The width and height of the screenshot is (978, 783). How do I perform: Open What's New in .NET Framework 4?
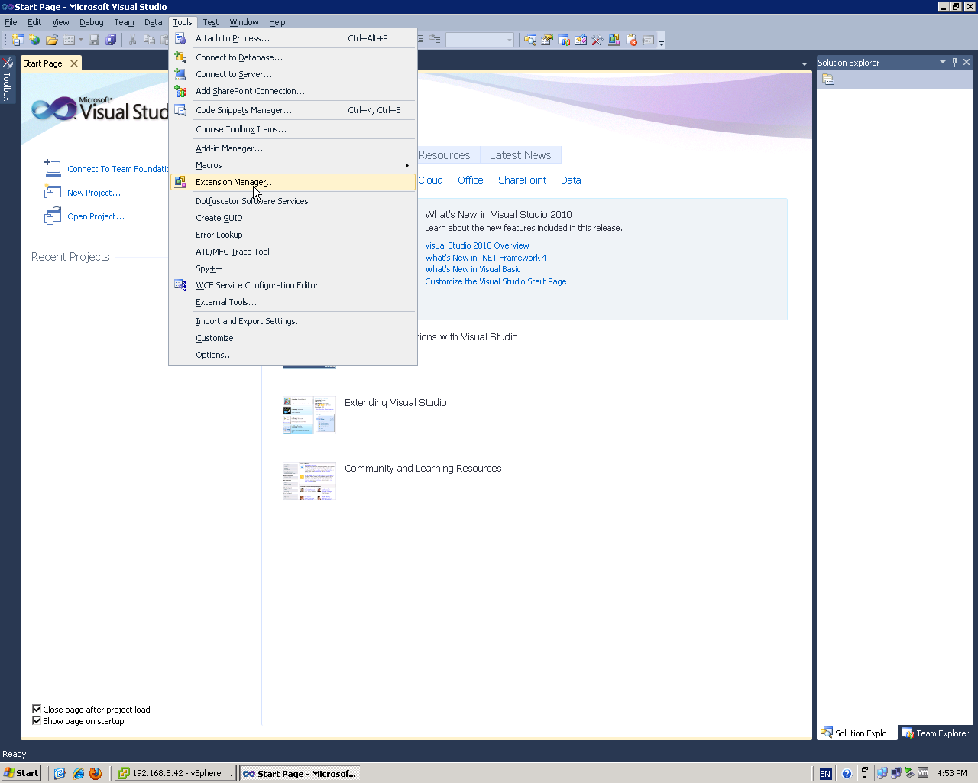486,258
